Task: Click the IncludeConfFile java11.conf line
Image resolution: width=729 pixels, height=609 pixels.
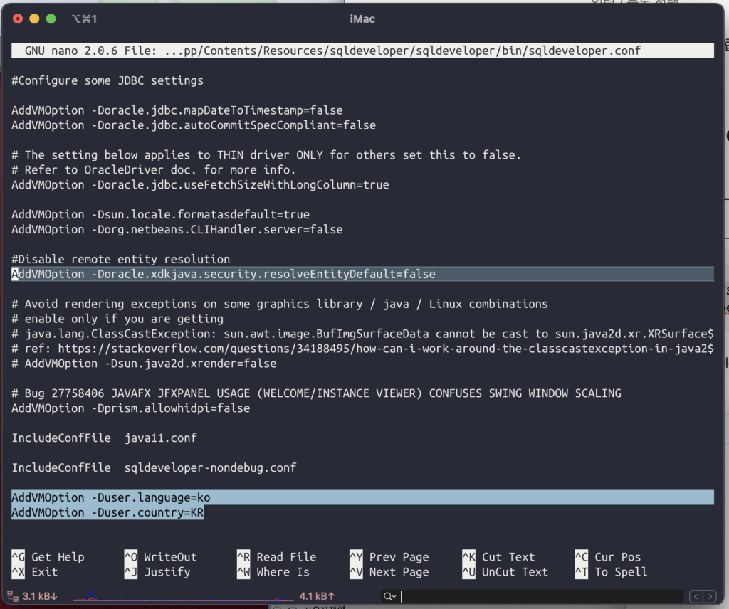Action: [104, 438]
